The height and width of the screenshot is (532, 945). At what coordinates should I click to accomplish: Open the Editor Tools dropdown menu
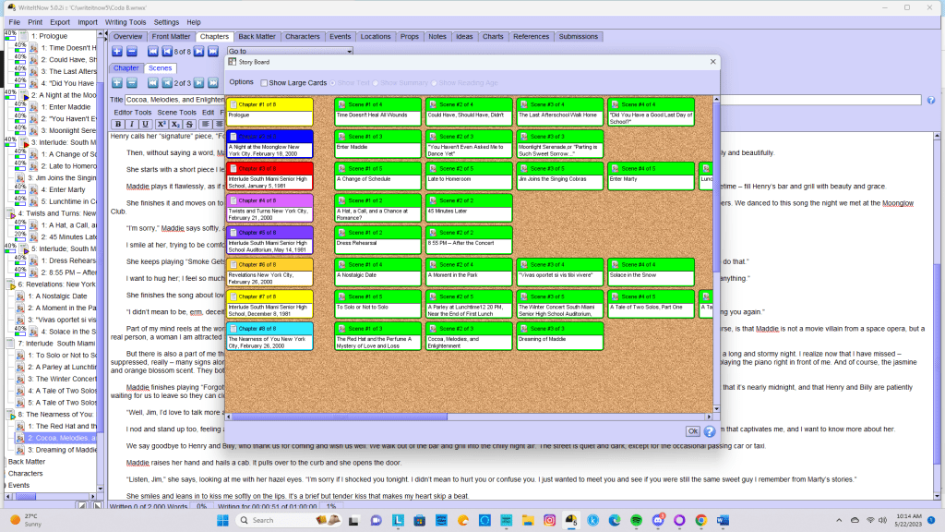click(x=133, y=112)
